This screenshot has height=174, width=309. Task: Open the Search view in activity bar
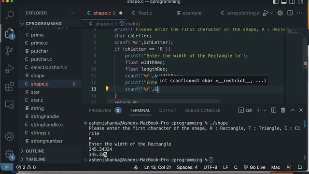coord(9,15)
